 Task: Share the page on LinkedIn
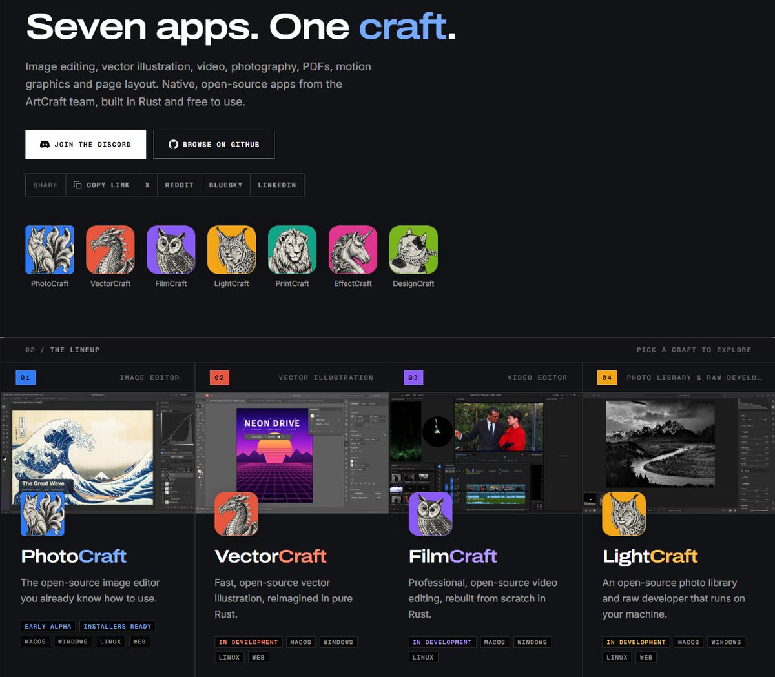click(x=277, y=185)
